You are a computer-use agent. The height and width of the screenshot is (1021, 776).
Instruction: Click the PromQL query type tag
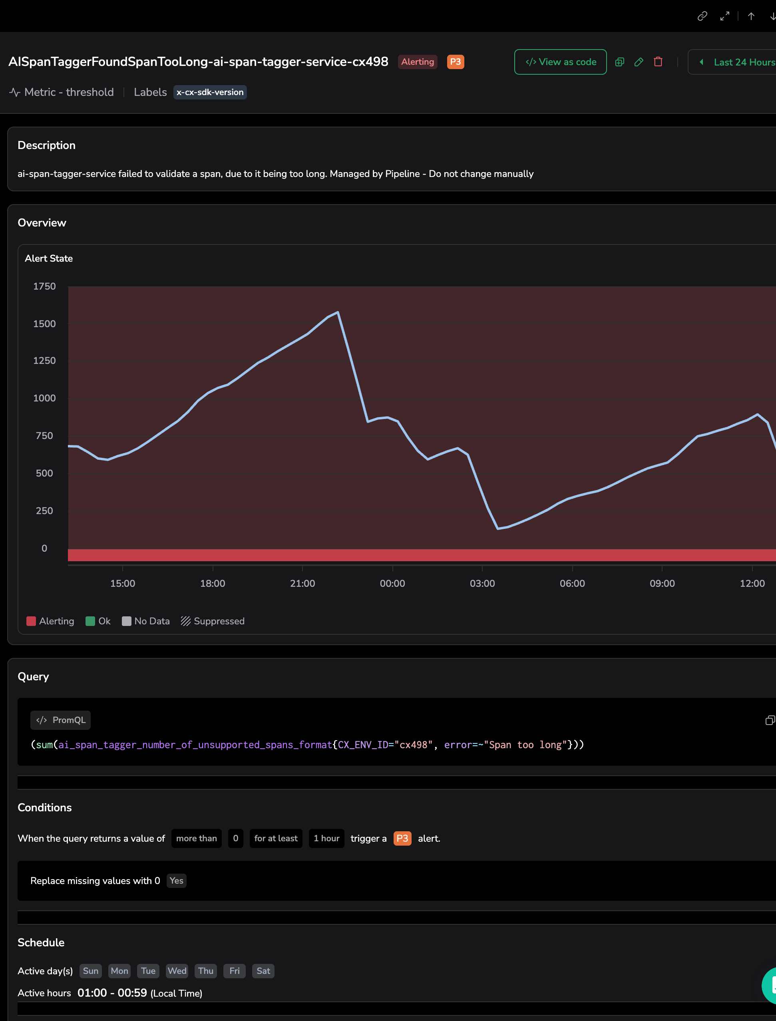(x=60, y=720)
